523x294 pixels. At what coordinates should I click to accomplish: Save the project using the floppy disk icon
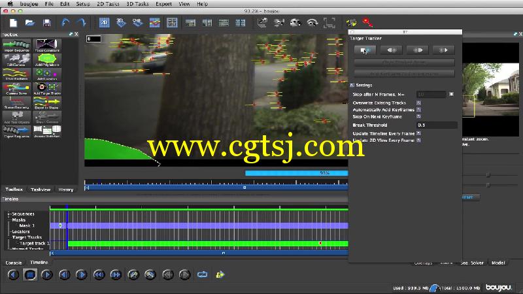(46, 23)
